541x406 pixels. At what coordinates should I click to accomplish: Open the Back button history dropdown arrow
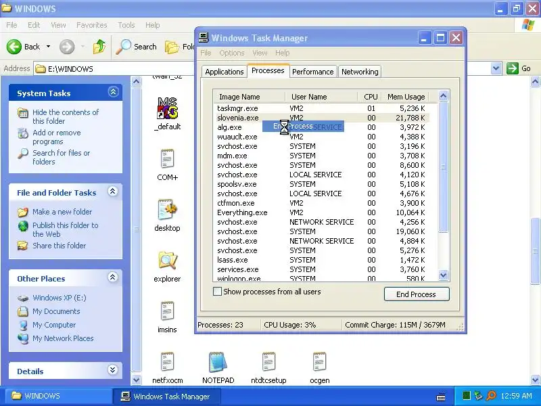48,47
